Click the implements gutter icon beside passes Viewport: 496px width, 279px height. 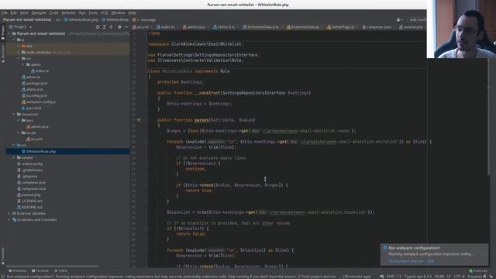pos(139,120)
